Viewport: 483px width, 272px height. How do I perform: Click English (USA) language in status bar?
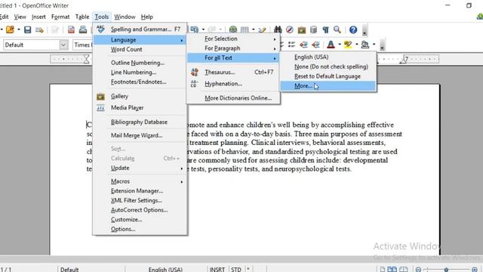166,269
